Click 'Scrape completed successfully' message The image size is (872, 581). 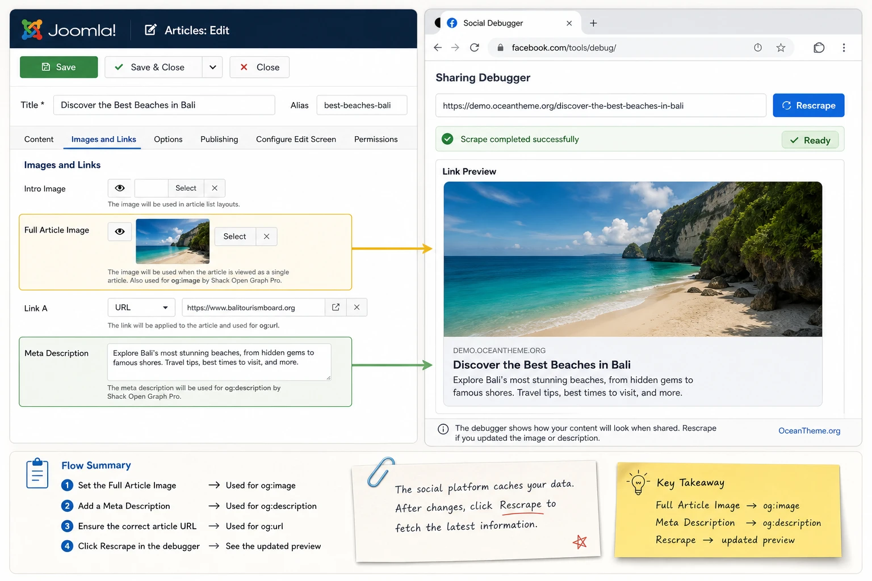pos(519,139)
